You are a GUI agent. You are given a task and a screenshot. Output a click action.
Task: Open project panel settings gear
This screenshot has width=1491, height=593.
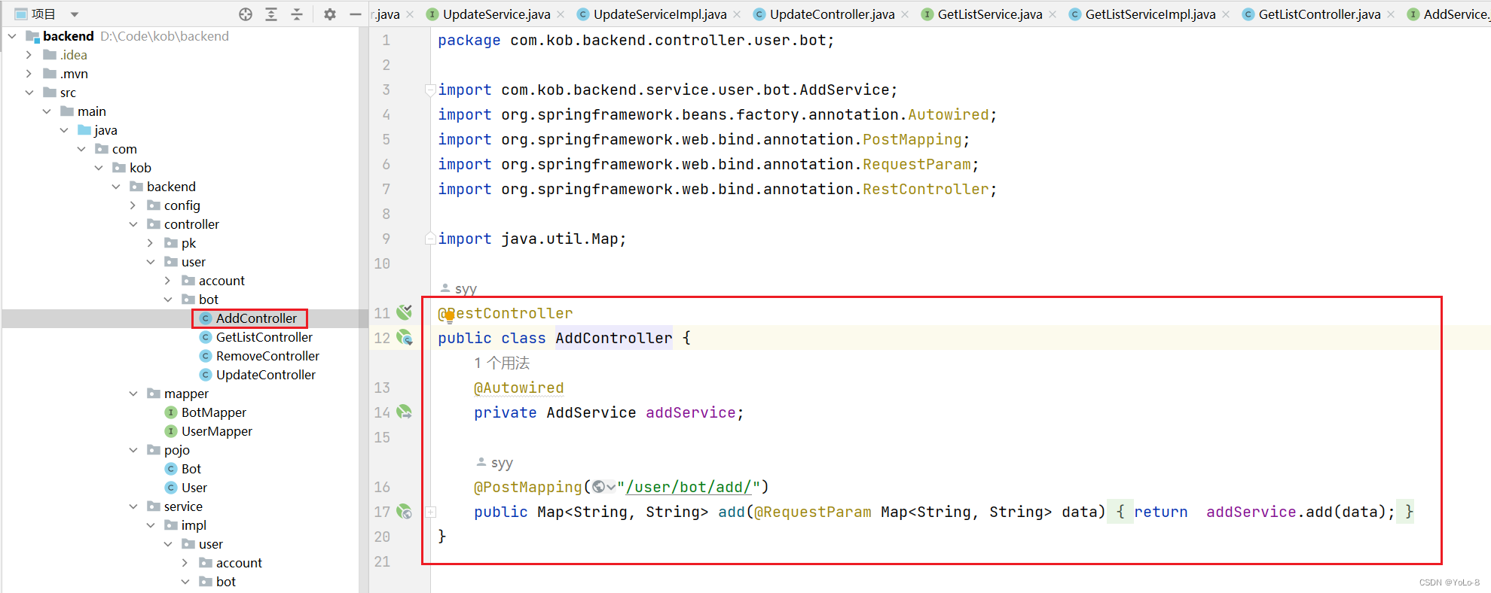pos(330,14)
